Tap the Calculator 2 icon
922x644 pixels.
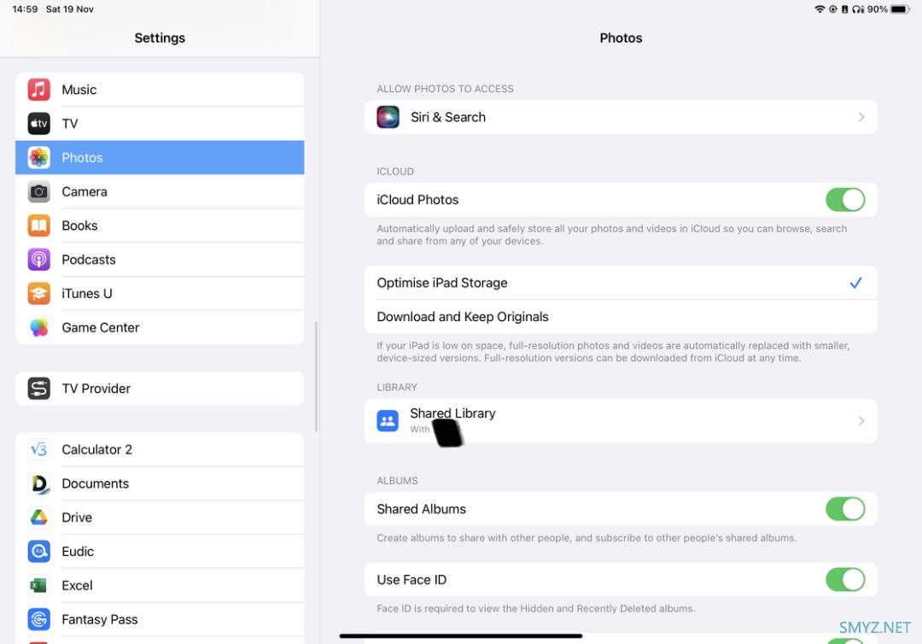tap(38, 450)
